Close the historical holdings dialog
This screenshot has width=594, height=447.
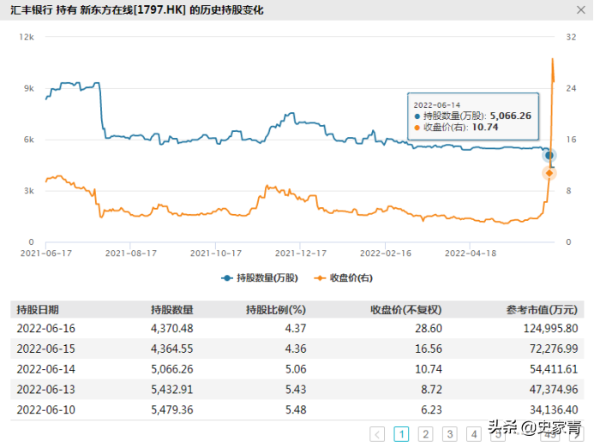581,9
